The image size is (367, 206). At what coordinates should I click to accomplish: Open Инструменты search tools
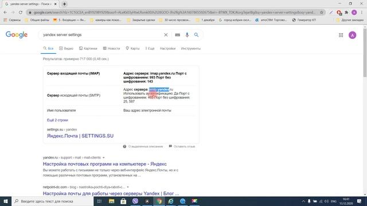[191, 48]
